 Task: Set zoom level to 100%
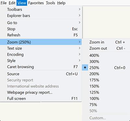[106, 98]
